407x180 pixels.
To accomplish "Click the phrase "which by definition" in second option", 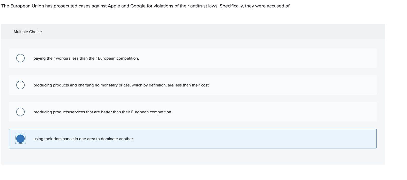I will (x=149, y=85).
